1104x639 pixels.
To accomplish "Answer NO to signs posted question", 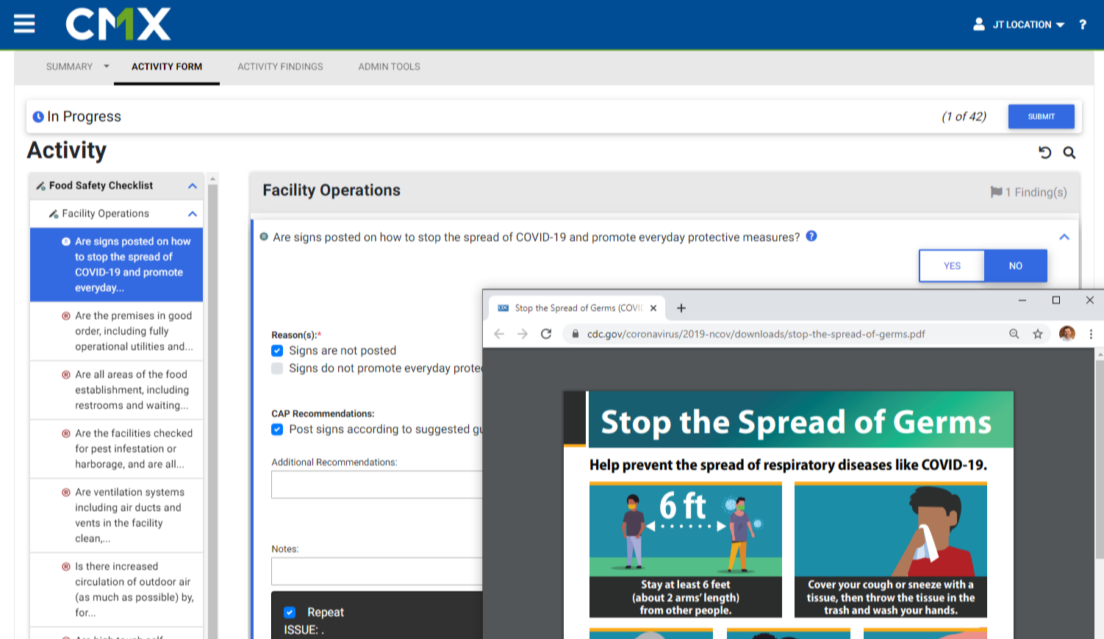I will click(1015, 265).
